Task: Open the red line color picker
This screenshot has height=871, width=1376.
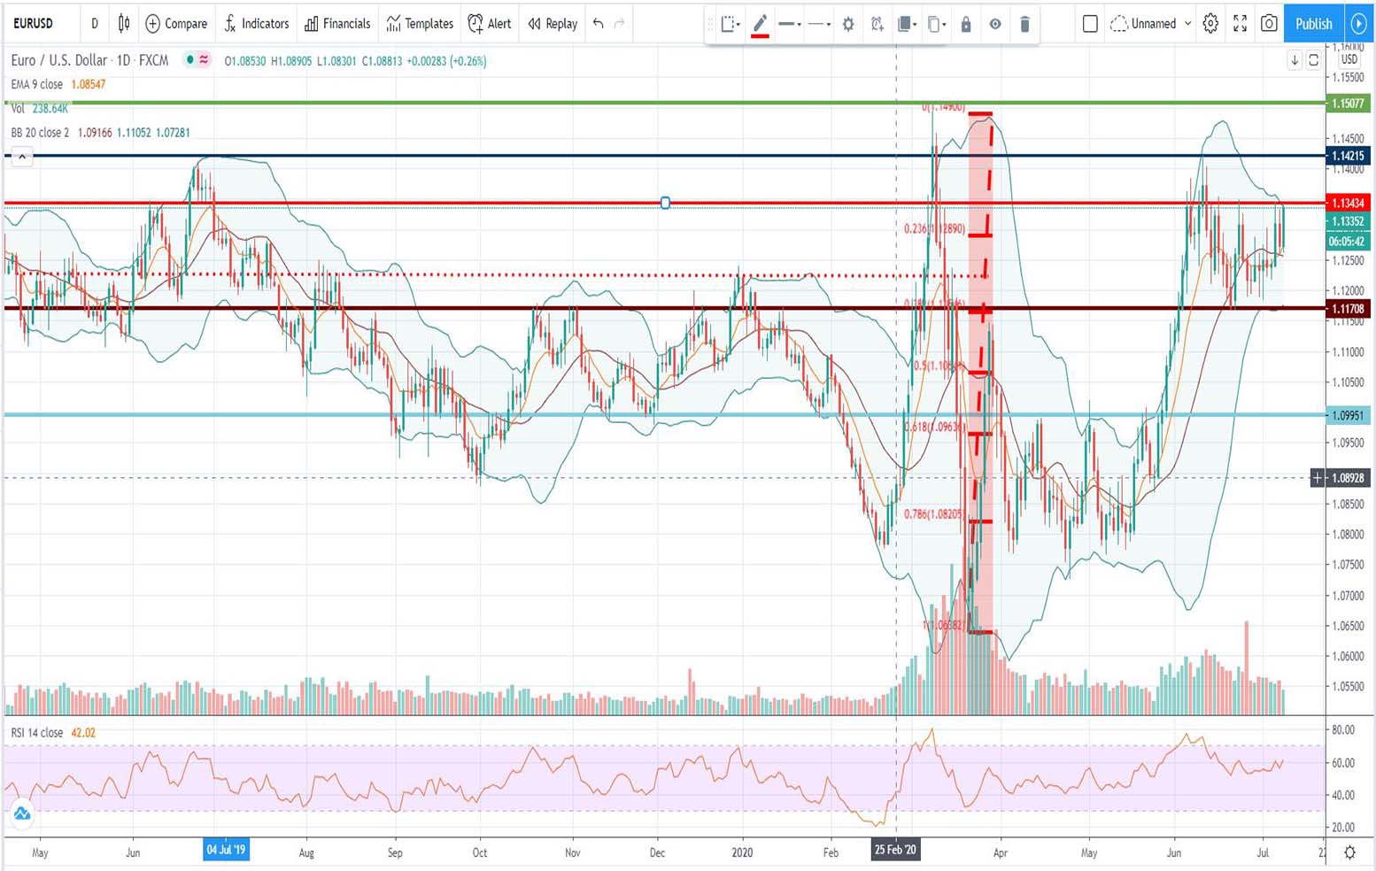Action: 760,25
